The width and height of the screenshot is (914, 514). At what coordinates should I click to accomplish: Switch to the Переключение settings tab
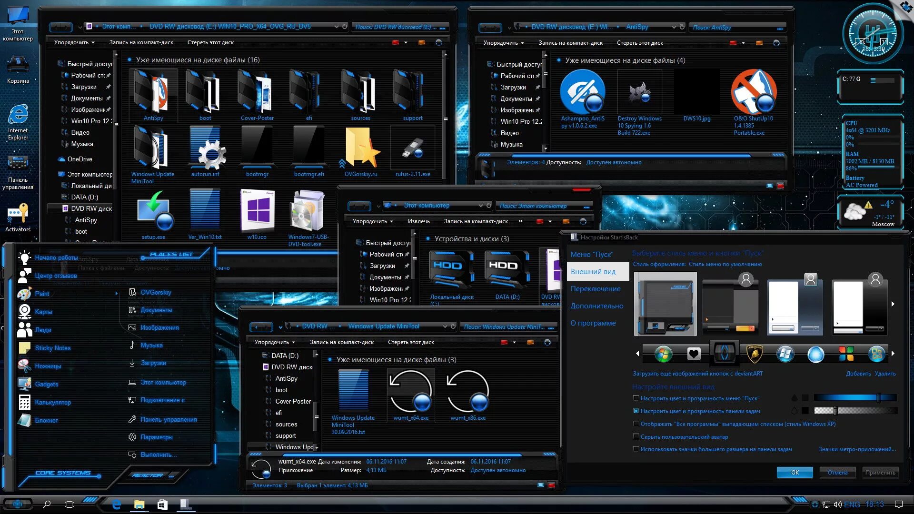click(596, 289)
